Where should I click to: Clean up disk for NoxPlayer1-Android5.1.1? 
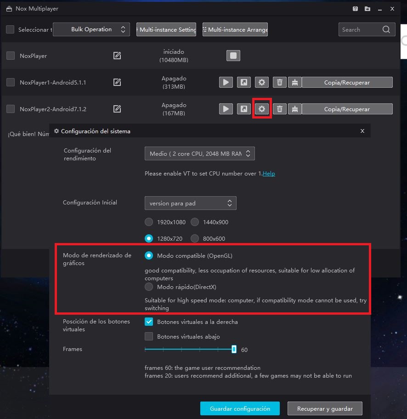(295, 82)
